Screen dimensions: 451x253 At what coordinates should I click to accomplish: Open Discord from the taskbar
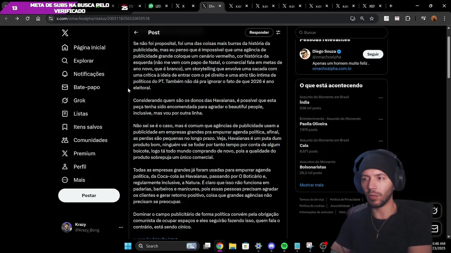point(271,246)
